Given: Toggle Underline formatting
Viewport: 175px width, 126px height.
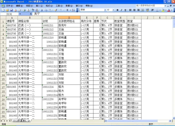Looking at the screenshot, I should click(x=125, y=10).
